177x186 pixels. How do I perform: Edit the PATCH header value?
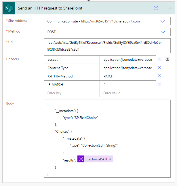(x=128, y=76)
